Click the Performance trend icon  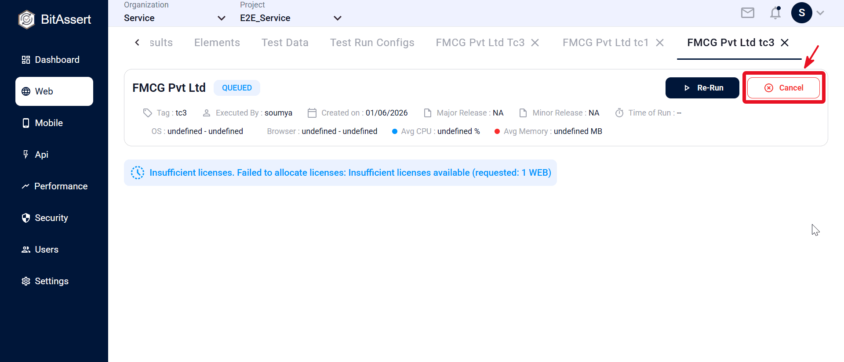25,186
